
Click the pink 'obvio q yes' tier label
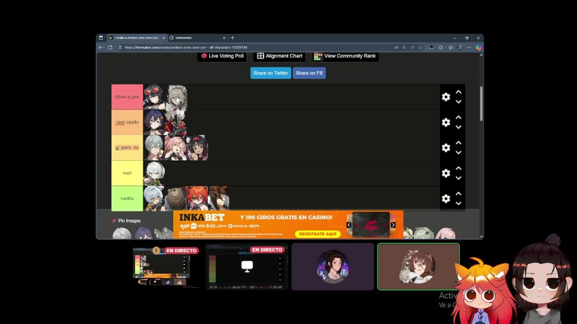(127, 97)
